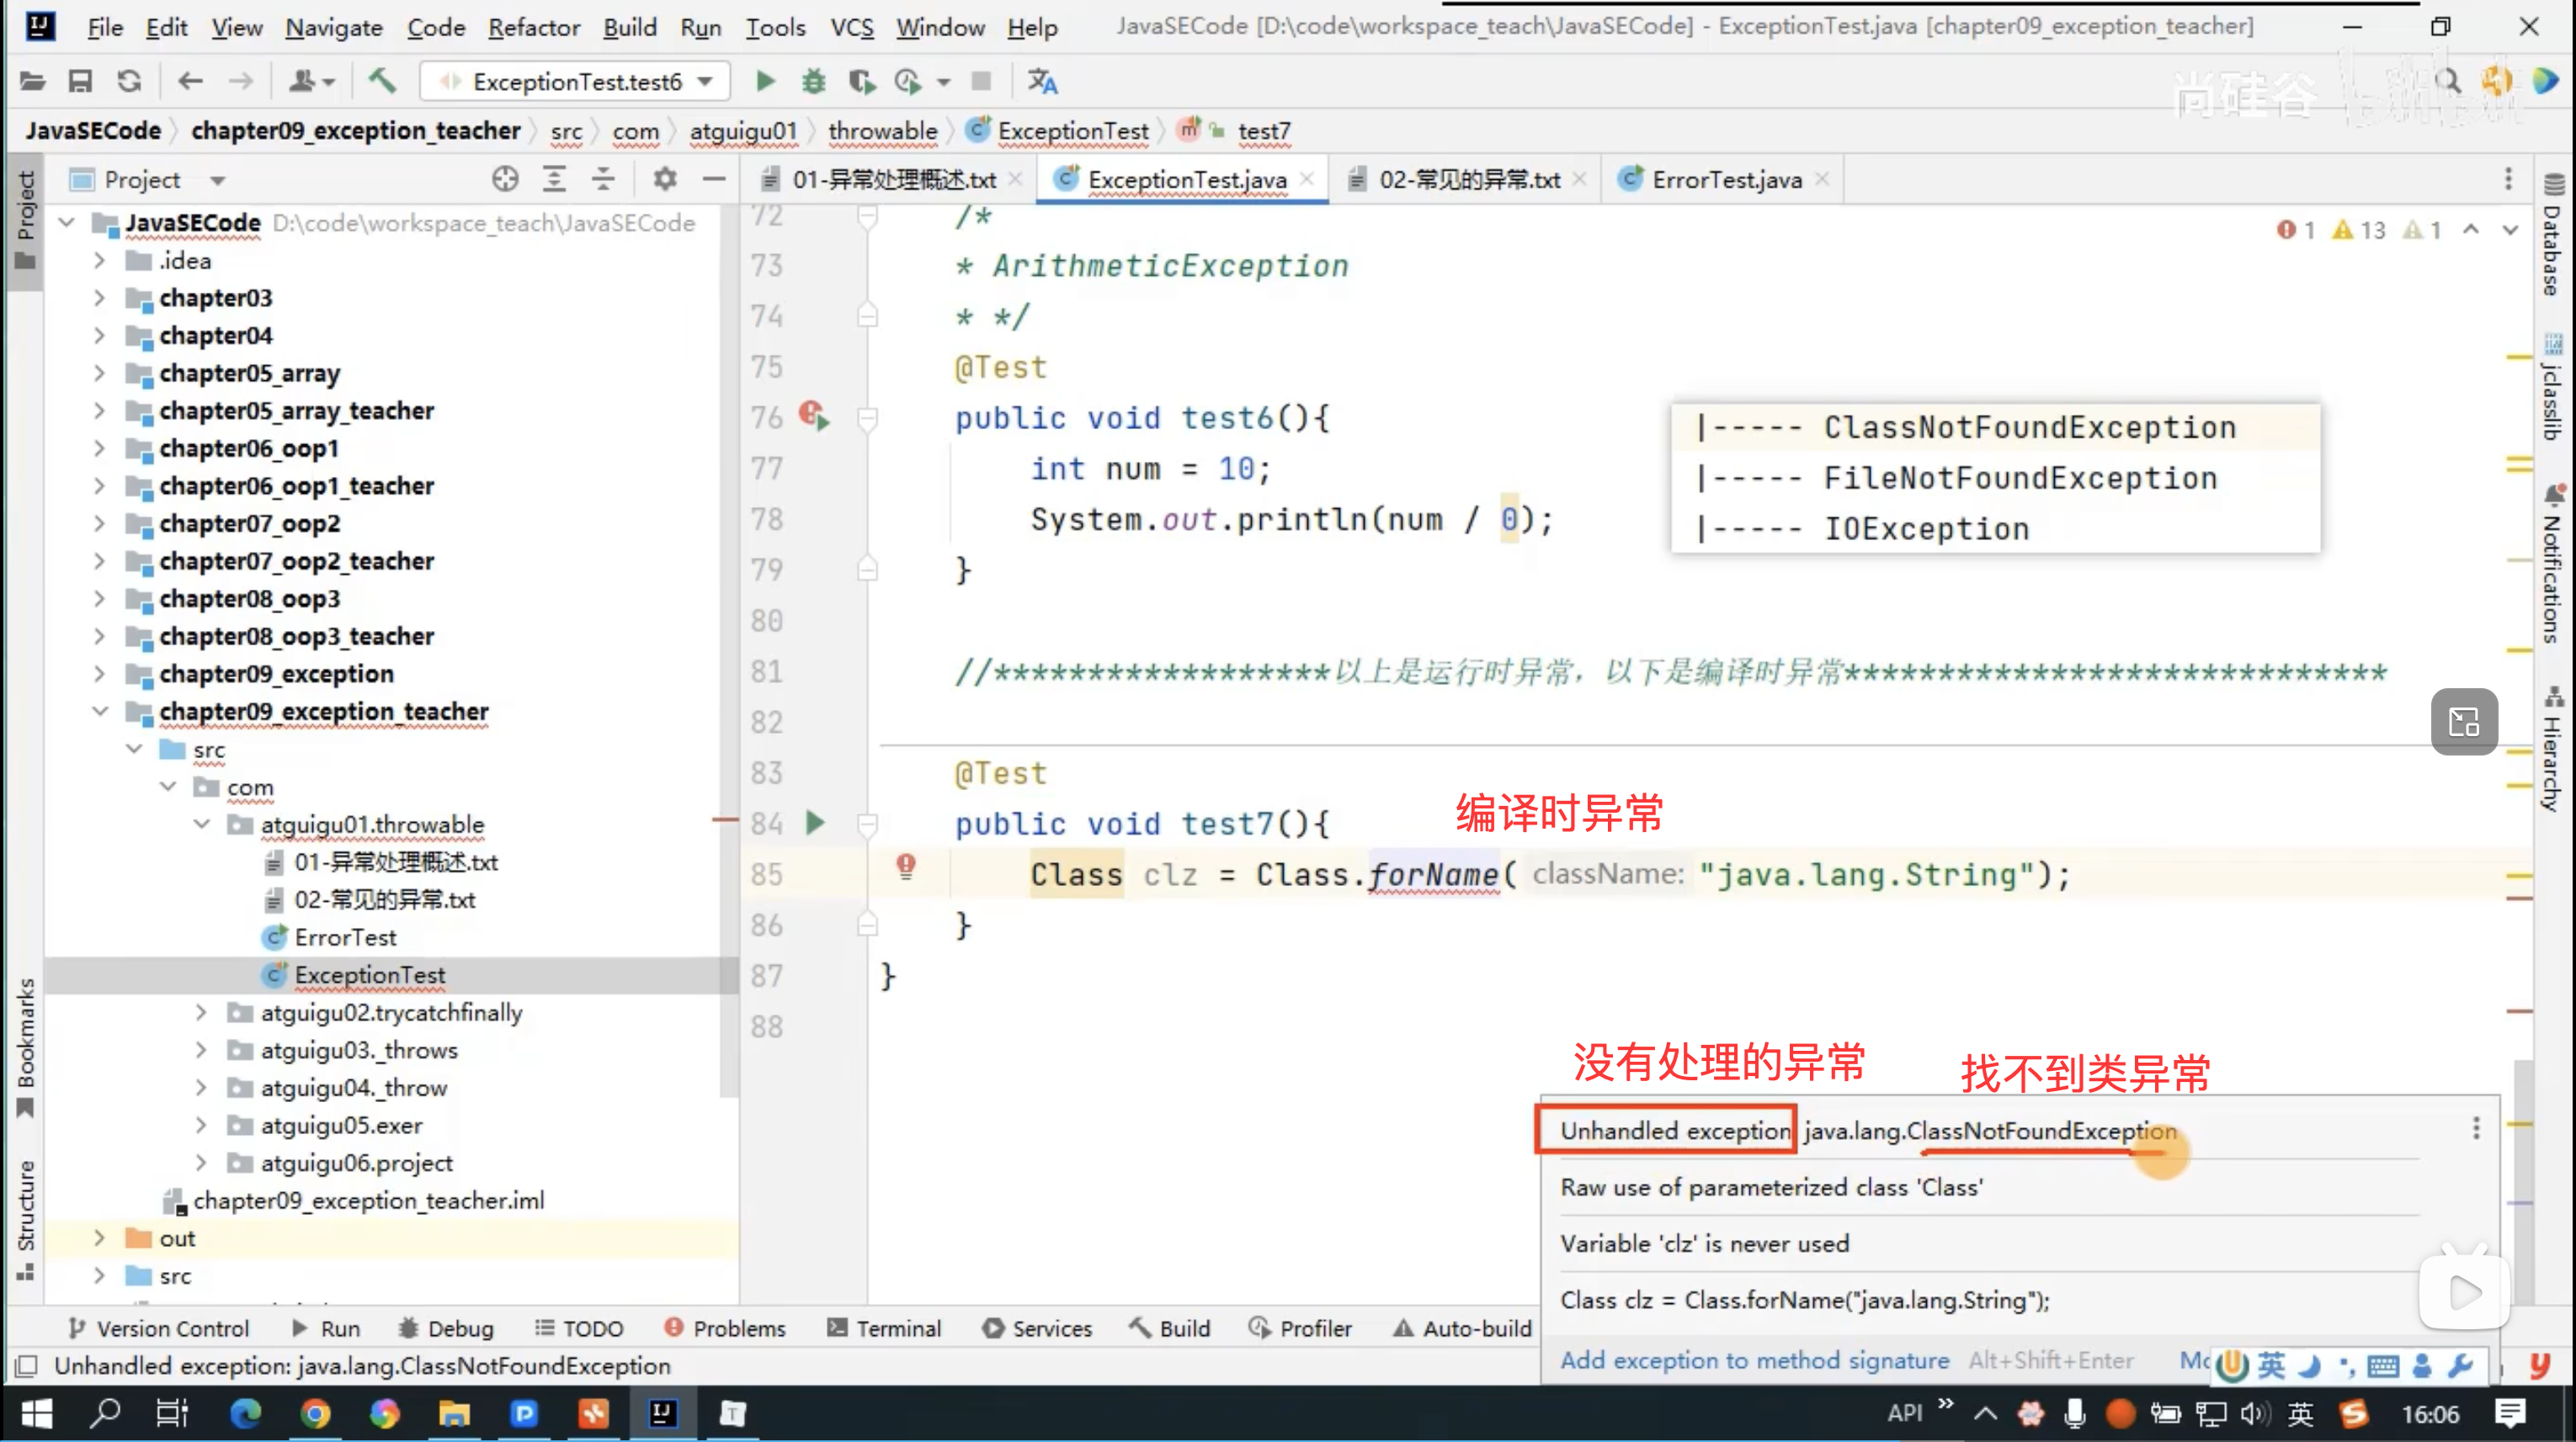Click the translate icon in toolbar
This screenshot has width=2576, height=1442.
coord(1042,81)
